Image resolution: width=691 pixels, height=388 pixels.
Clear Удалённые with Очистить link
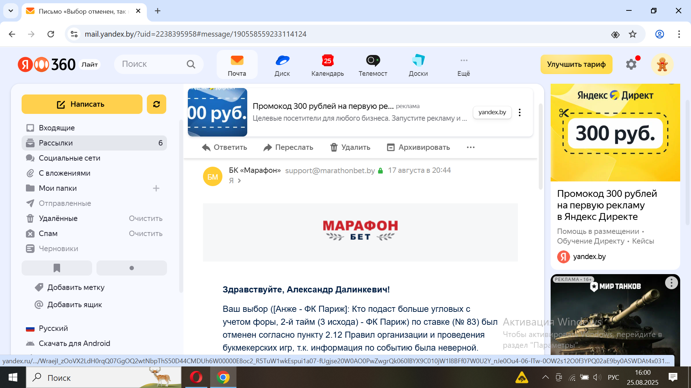146,218
